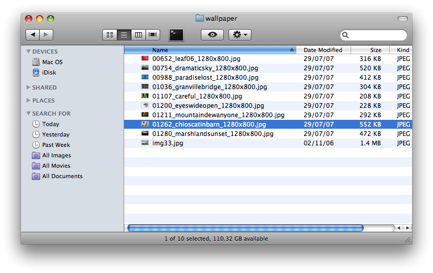Click the img33.jpg thumbnail icon
The width and height of the screenshot is (433, 273).
145,143
